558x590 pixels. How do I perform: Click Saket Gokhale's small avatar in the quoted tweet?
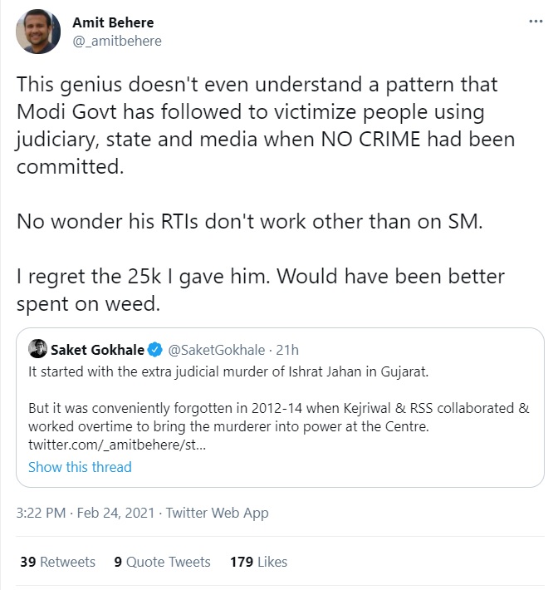pos(37,348)
